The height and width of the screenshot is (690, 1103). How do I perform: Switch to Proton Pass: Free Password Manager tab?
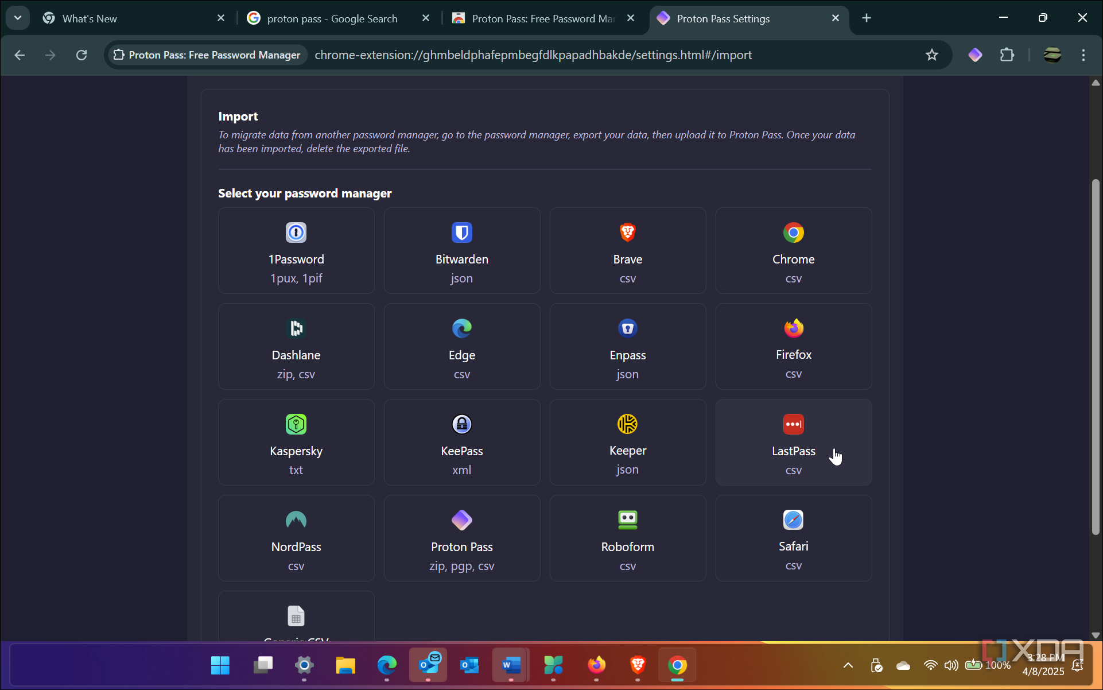pyautogui.click(x=543, y=18)
